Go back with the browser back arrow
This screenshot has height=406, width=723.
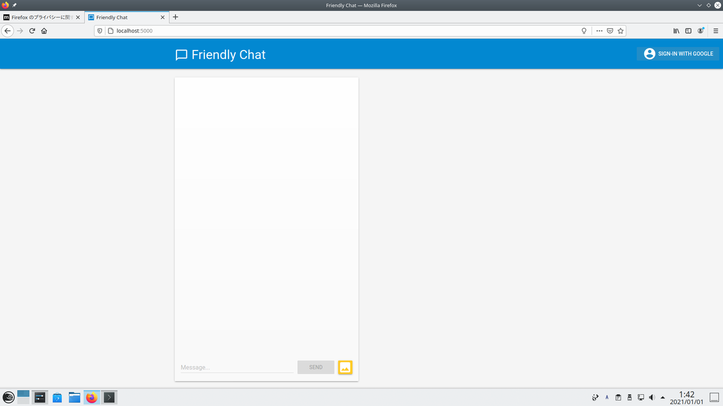coord(8,31)
